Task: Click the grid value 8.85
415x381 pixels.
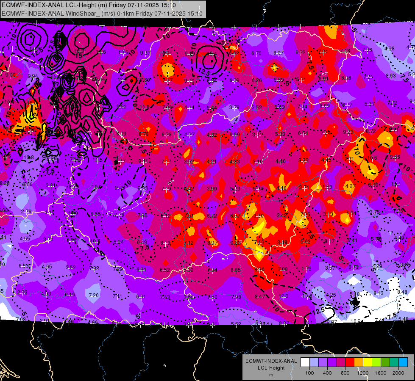Action: [x=236, y=270]
